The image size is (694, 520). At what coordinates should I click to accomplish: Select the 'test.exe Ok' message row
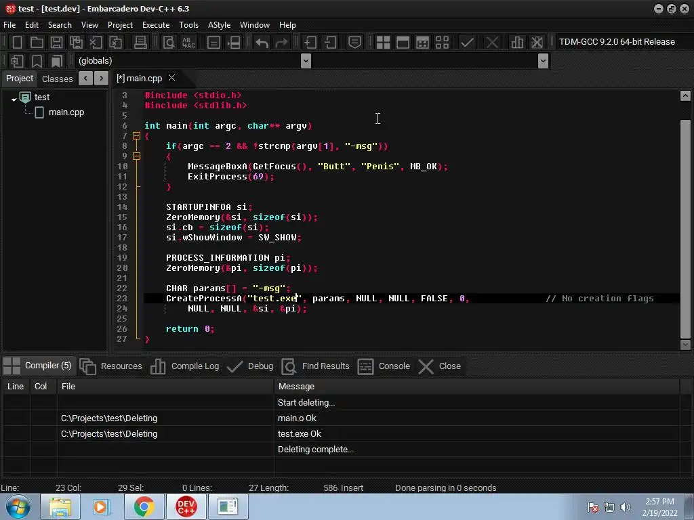pyautogui.click(x=341, y=434)
